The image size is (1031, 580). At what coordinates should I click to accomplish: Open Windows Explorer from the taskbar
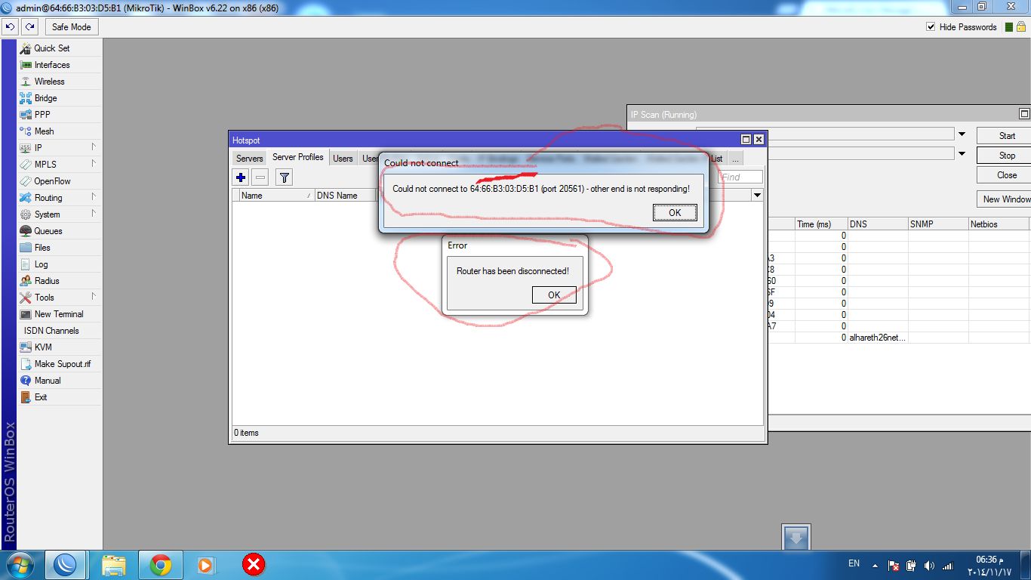click(113, 565)
